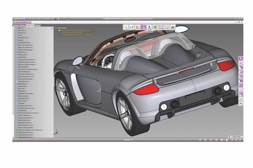Screen dimensions: 253x168
Task: Click the red quick-access icon in the title bar
Action: pyautogui.click(x=68, y=19)
